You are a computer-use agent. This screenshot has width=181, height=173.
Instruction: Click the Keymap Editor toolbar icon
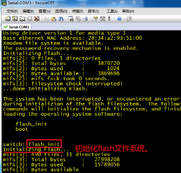click(103, 19)
